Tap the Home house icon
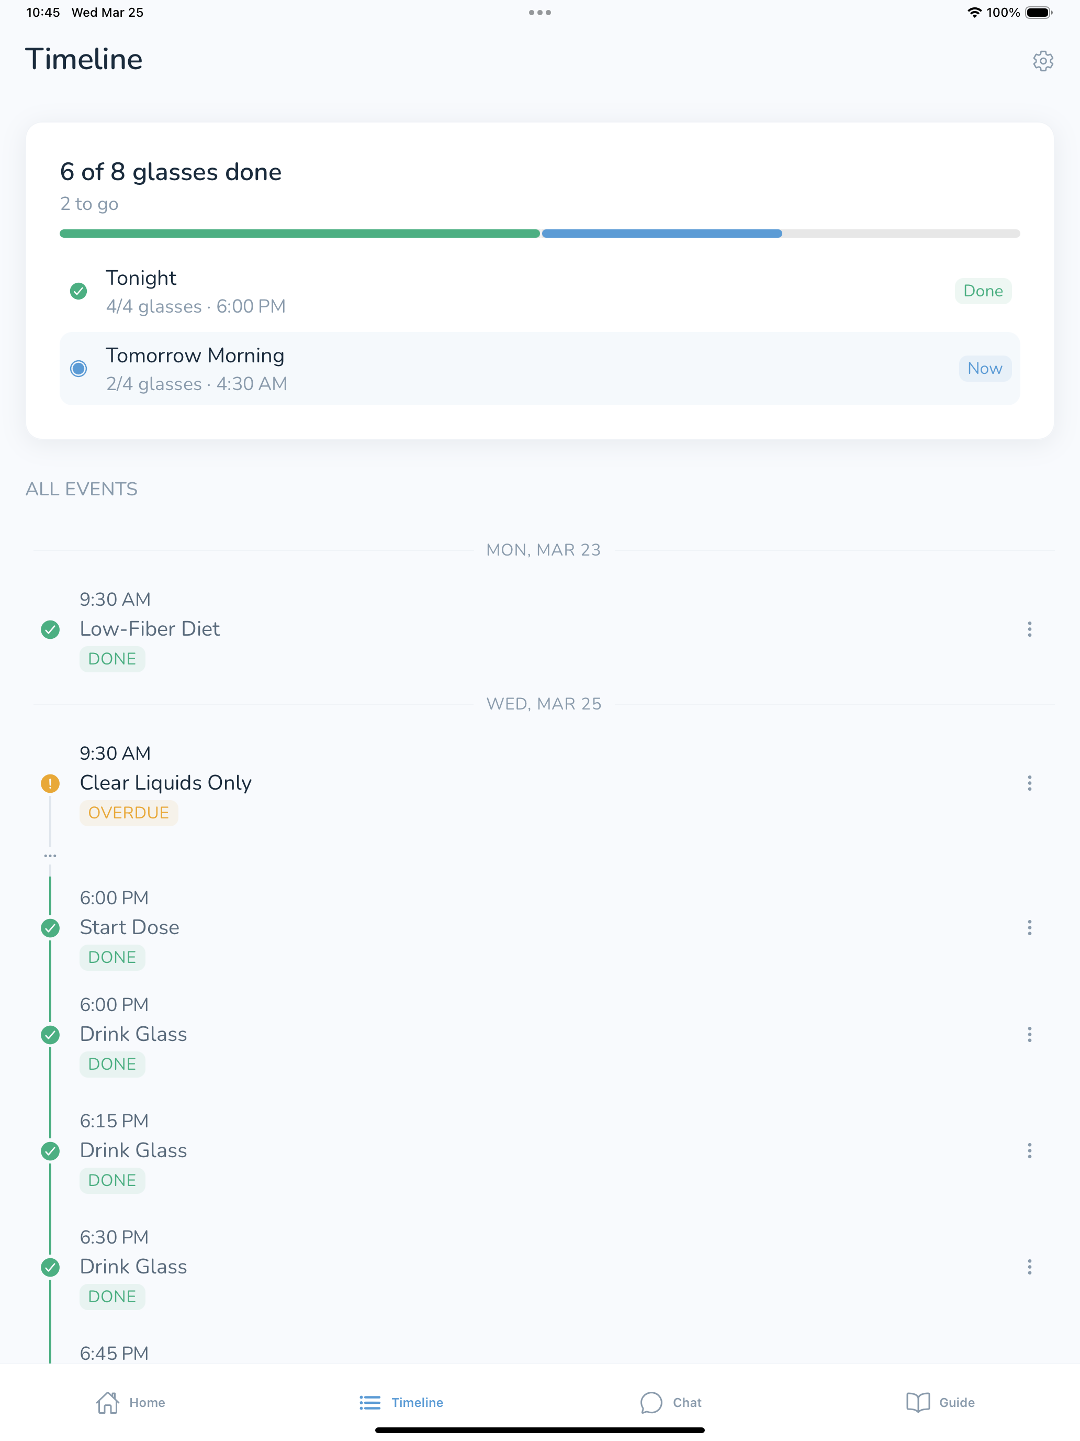Screen dimensions: 1080x1441 click(107, 1403)
